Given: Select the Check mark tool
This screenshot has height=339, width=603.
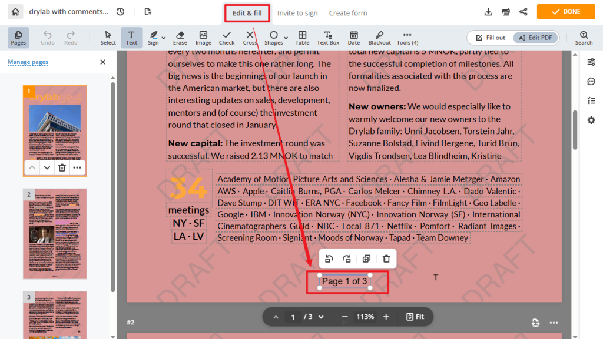Looking at the screenshot, I should (x=227, y=38).
